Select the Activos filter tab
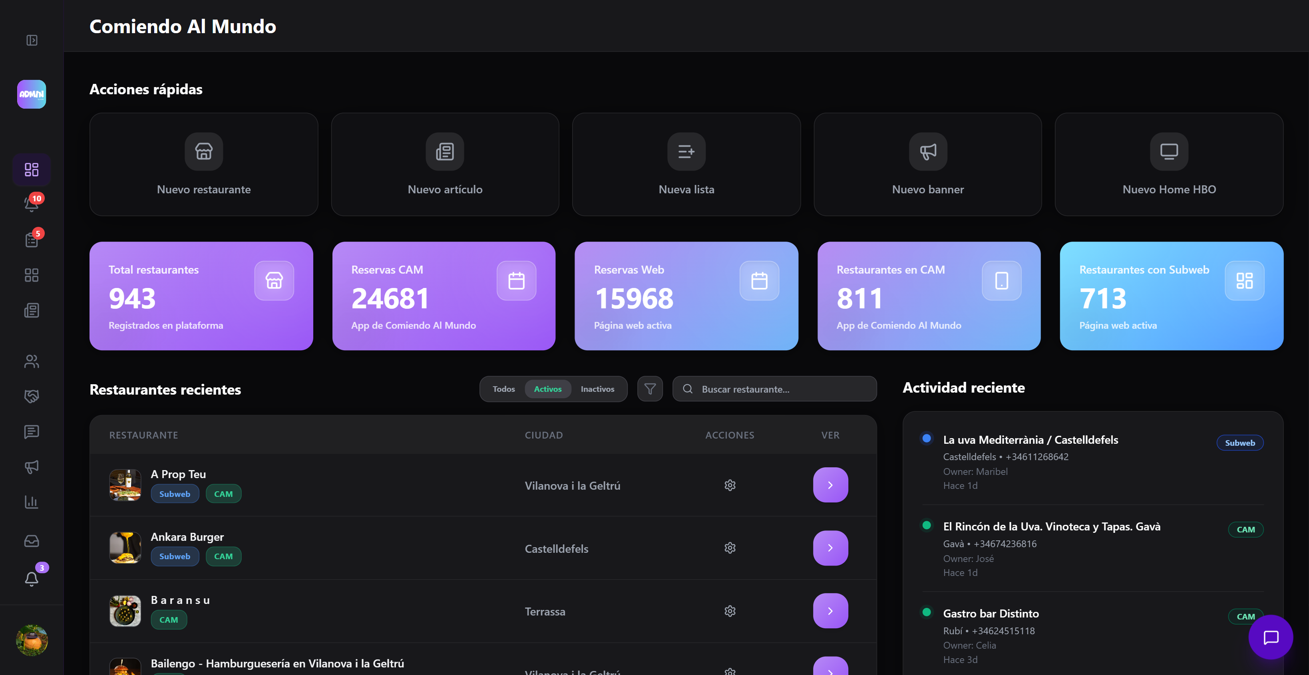 [x=548, y=389]
